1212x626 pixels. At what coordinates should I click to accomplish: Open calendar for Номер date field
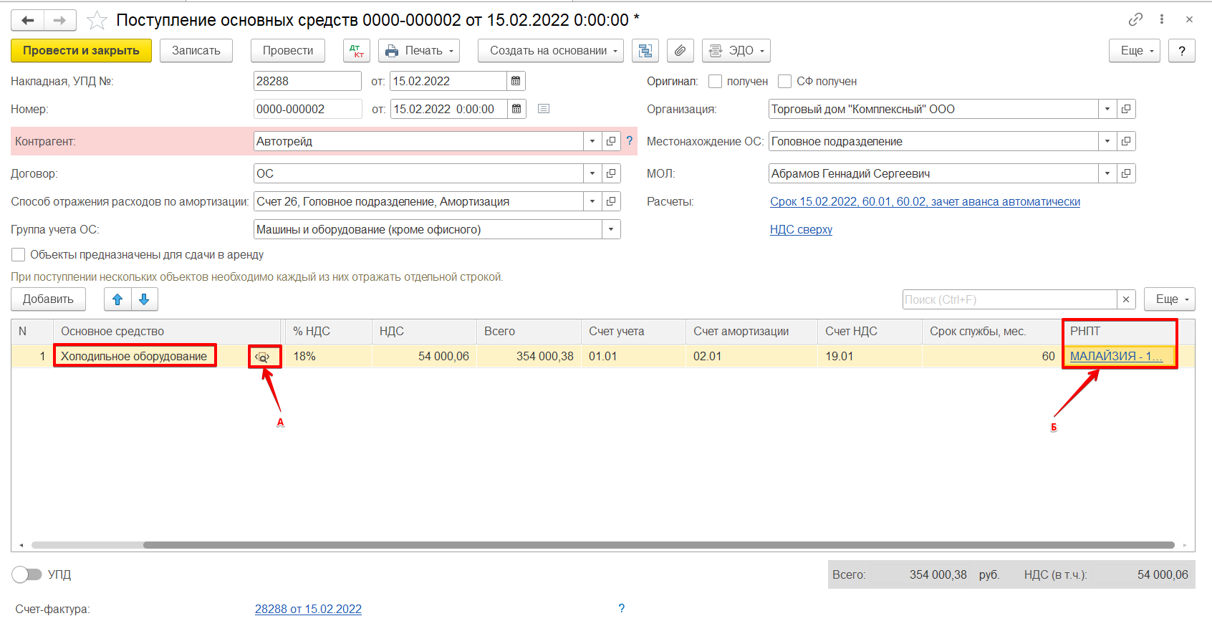pos(516,109)
